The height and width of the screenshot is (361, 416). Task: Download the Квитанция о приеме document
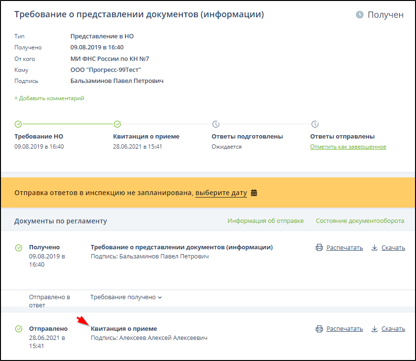click(x=393, y=329)
